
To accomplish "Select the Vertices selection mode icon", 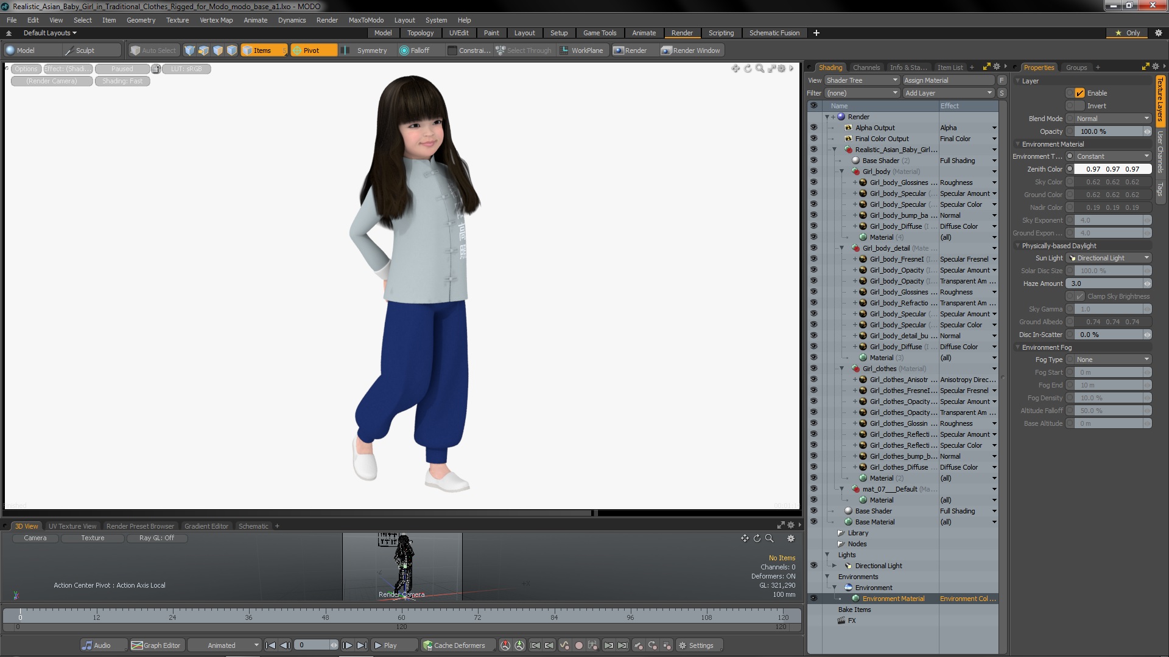I will coord(190,50).
